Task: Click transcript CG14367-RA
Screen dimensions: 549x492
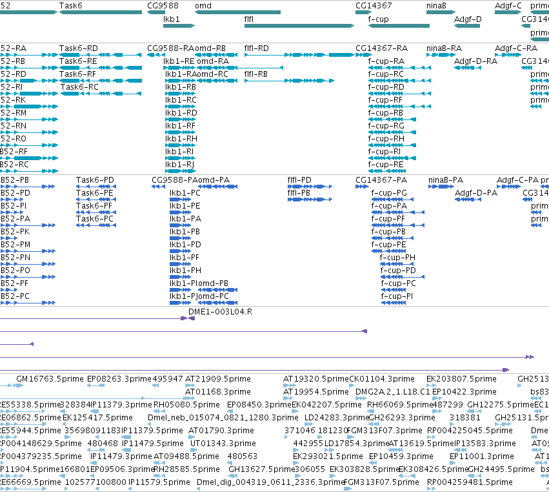Action: tap(382, 48)
